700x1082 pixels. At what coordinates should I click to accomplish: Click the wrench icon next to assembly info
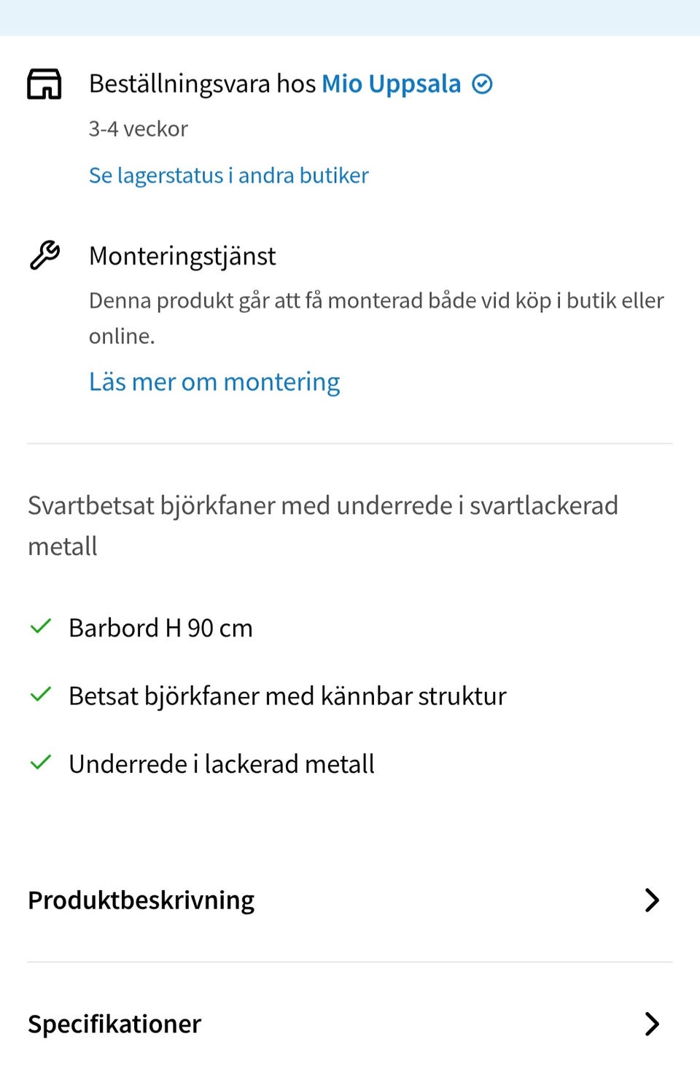[44, 255]
